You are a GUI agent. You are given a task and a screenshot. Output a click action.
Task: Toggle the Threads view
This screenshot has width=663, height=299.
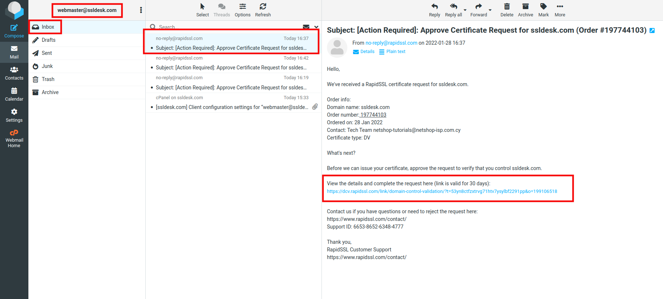pyautogui.click(x=222, y=10)
